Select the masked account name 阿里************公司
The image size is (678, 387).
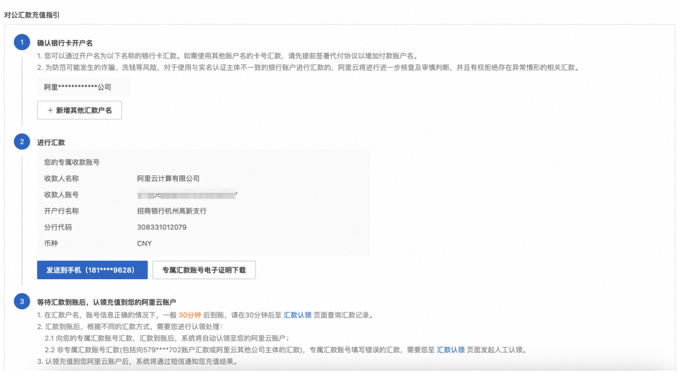tap(78, 87)
